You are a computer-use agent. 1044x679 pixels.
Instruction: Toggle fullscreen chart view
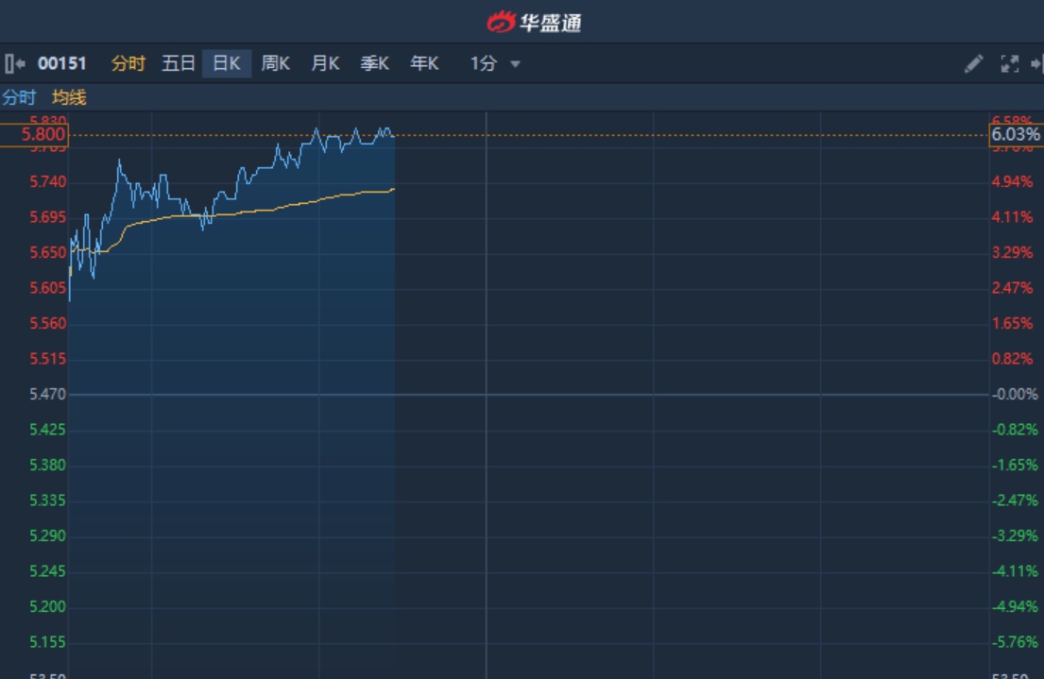pos(1009,64)
